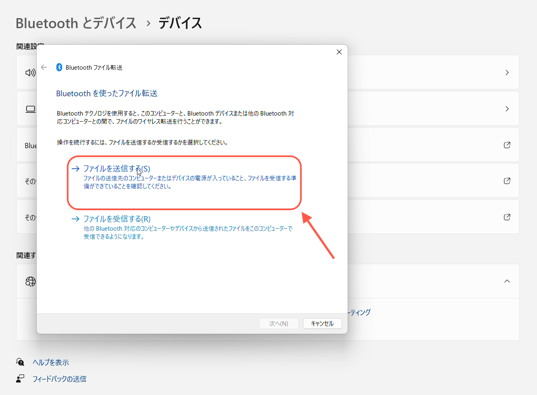Click the デバイス breadcrumb title
Screen dimensions: 537x395
click(x=180, y=23)
